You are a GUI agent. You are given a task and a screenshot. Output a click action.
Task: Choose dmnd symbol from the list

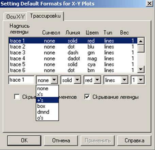(x=47, y=112)
